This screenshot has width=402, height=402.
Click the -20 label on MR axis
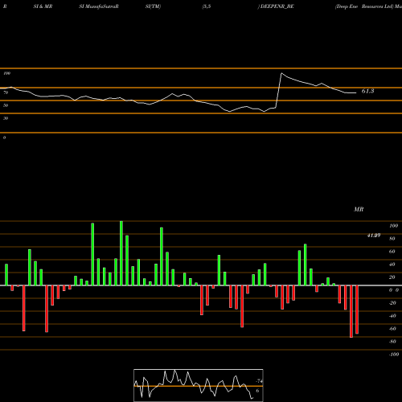(392, 303)
